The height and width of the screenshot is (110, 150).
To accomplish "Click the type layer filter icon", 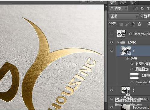I will [x=148, y=8].
